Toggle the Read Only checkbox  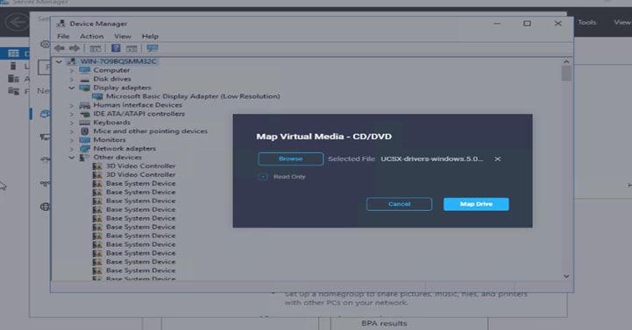coord(263,177)
